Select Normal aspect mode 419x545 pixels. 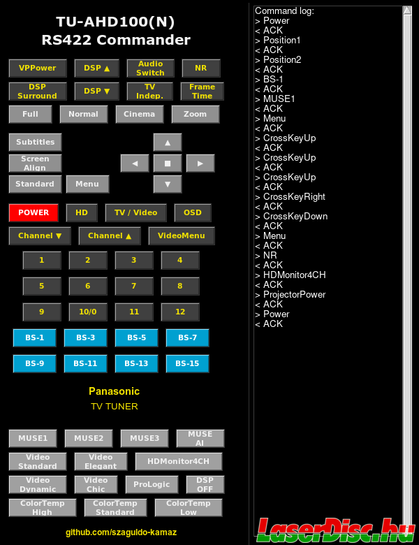(x=84, y=114)
